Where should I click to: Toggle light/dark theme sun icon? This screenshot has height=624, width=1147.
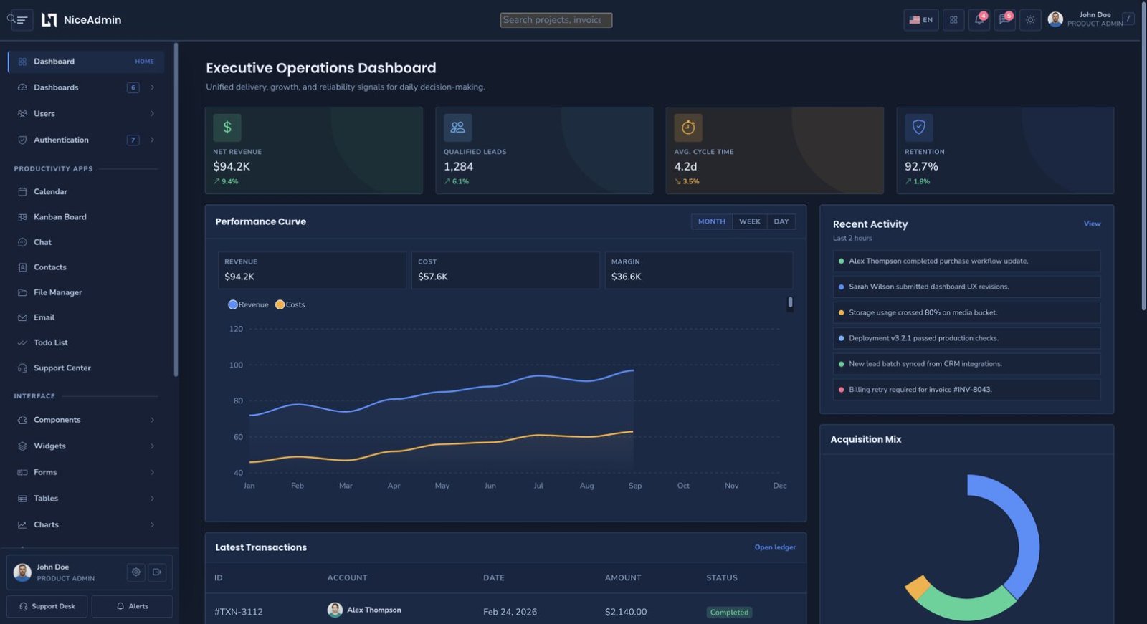(1030, 20)
